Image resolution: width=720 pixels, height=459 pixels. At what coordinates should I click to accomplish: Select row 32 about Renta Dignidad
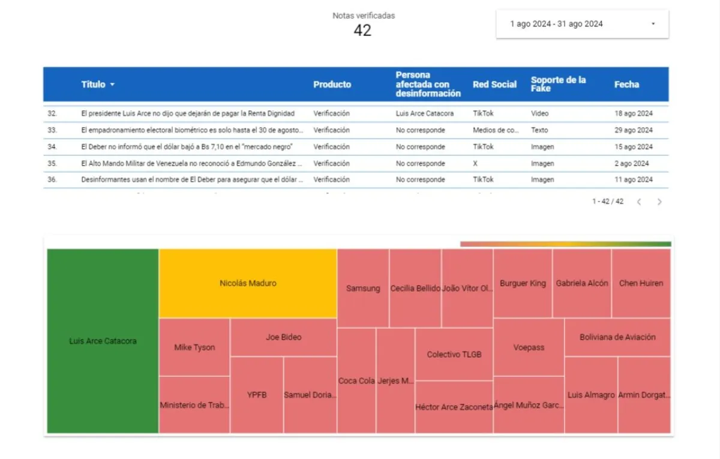tap(188, 113)
